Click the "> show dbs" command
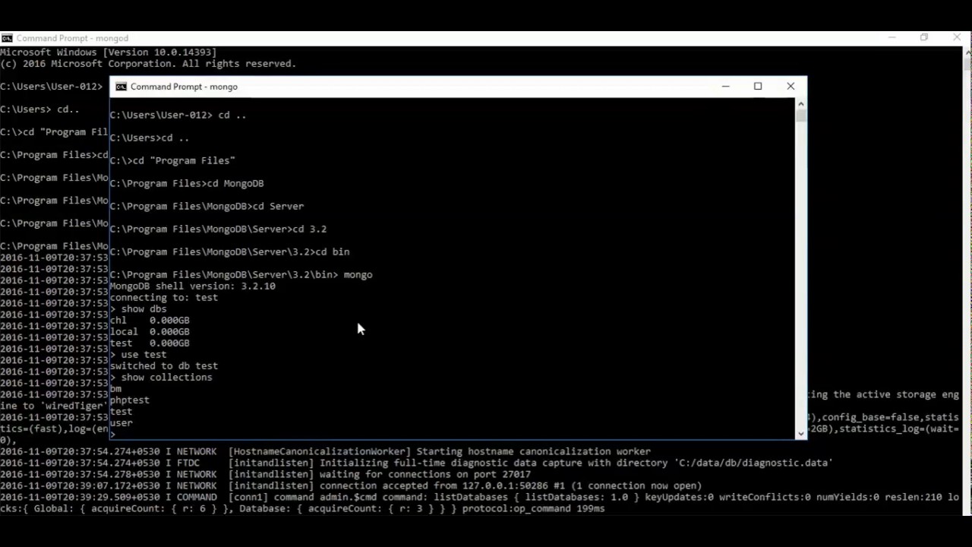972x547 pixels. pos(138,309)
